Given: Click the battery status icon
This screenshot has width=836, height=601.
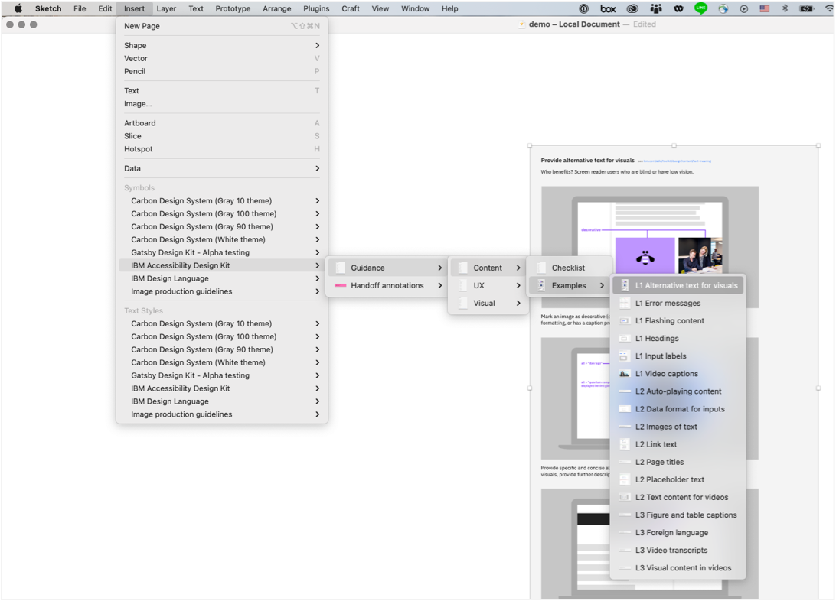Looking at the screenshot, I should pos(806,8).
